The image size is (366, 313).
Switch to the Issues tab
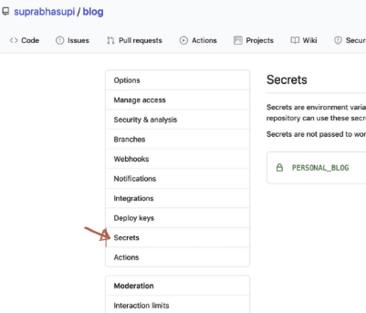click(78, 40)
